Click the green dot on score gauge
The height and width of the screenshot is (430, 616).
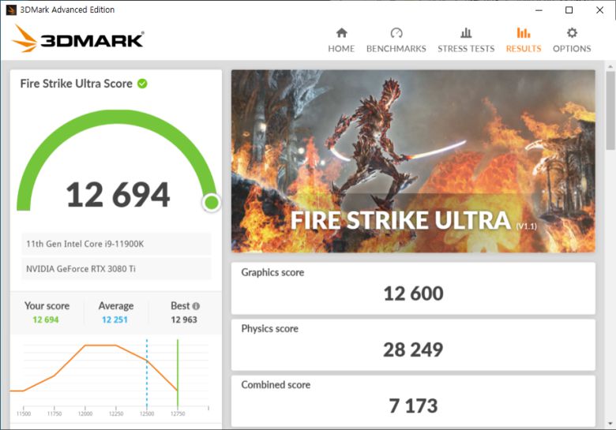[x=211, y=203]
